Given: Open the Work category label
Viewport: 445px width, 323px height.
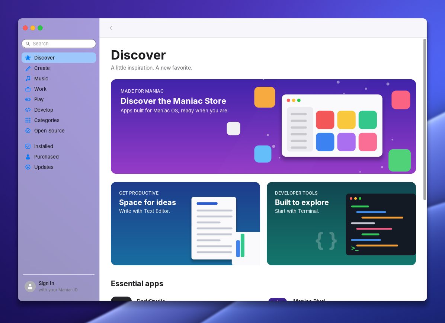Looking at the screenshot, I should coord(40,89).
